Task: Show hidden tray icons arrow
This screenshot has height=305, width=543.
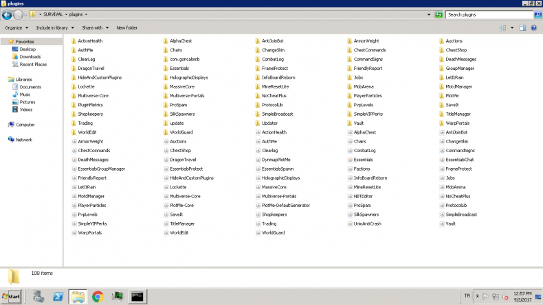Action: pos(477,296)
